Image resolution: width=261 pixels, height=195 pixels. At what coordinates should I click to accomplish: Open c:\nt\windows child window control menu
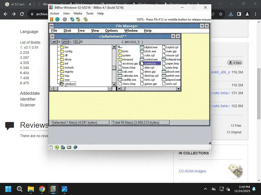pyautogui.click(x=53, y=36)
